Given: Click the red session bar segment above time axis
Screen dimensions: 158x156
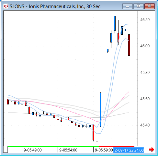Looking at the screenshot, I should coord(117,147).
